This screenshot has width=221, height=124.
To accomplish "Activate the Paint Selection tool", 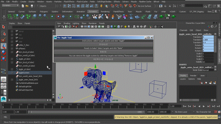I will point(3,40).
